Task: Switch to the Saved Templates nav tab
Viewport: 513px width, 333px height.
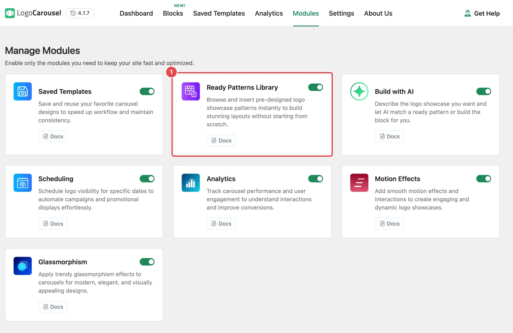Action: point(219,13)
